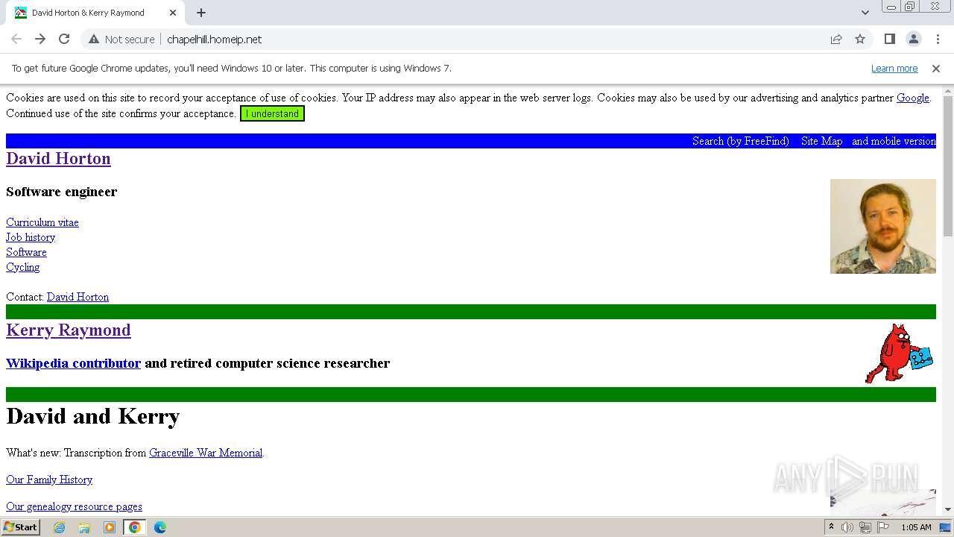
Task: Go forward to the next page
Action: point(40,40)
